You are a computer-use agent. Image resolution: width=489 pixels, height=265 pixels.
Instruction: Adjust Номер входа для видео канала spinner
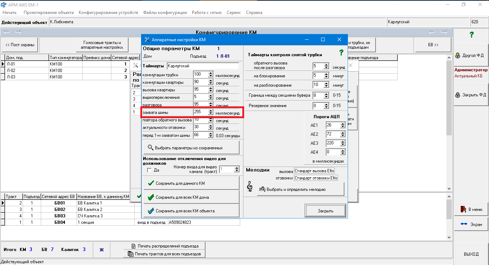237,169
